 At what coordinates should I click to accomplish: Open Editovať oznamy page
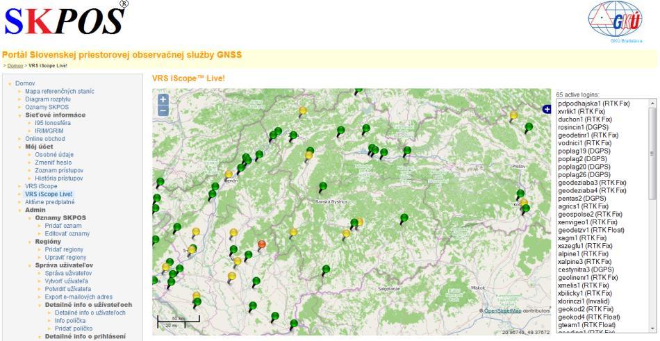click(x=67, y=233)
